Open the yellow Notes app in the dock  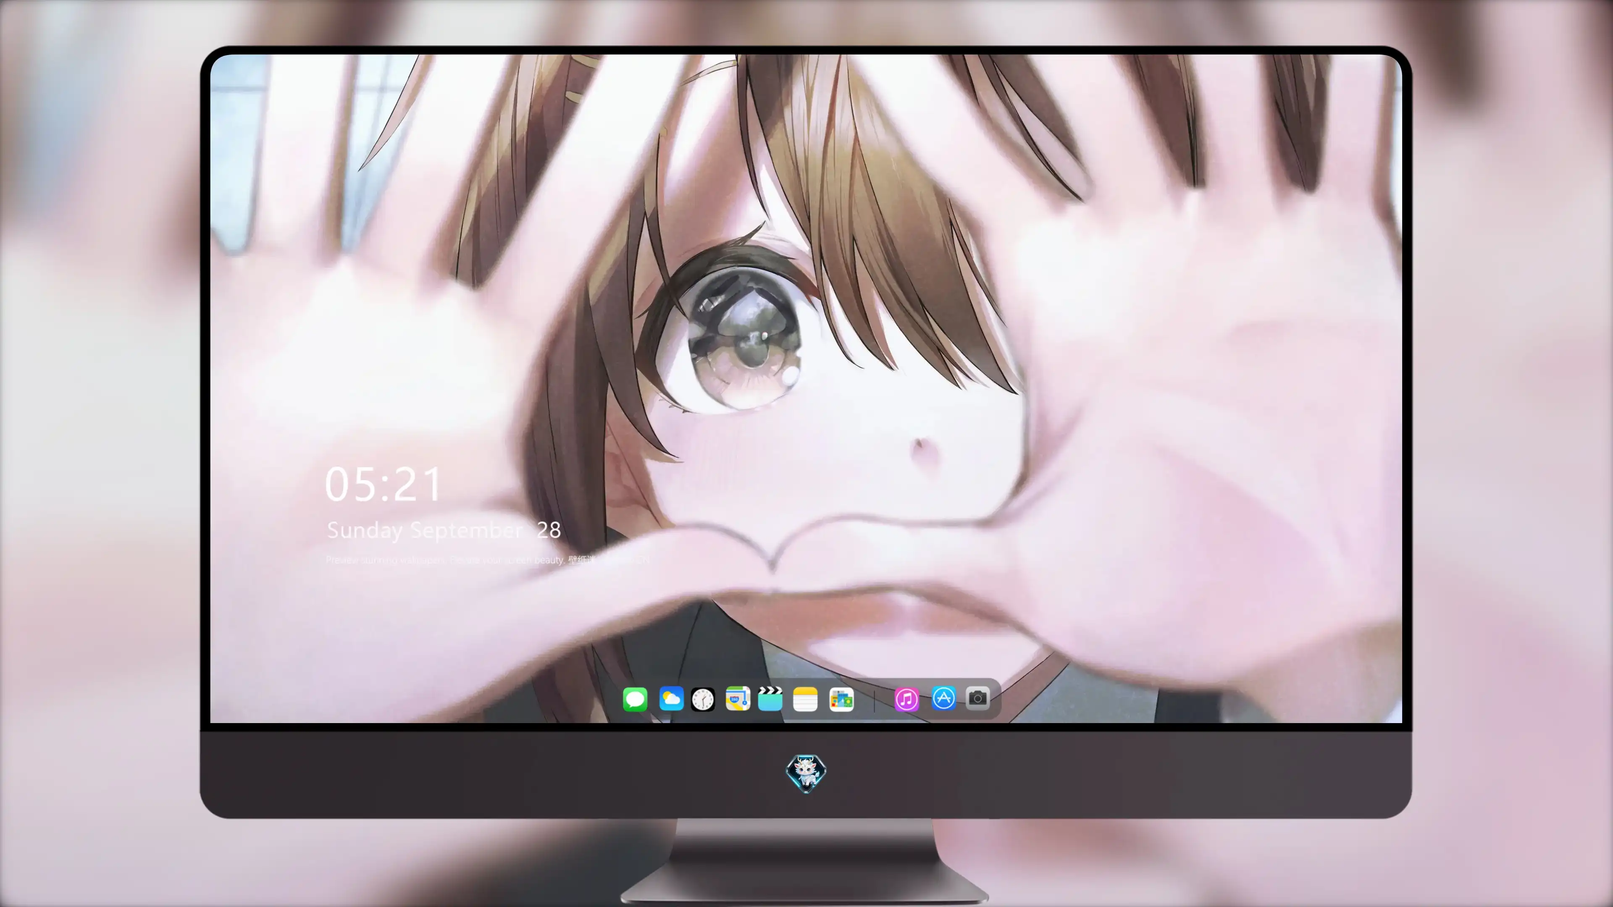pos(805,699)
